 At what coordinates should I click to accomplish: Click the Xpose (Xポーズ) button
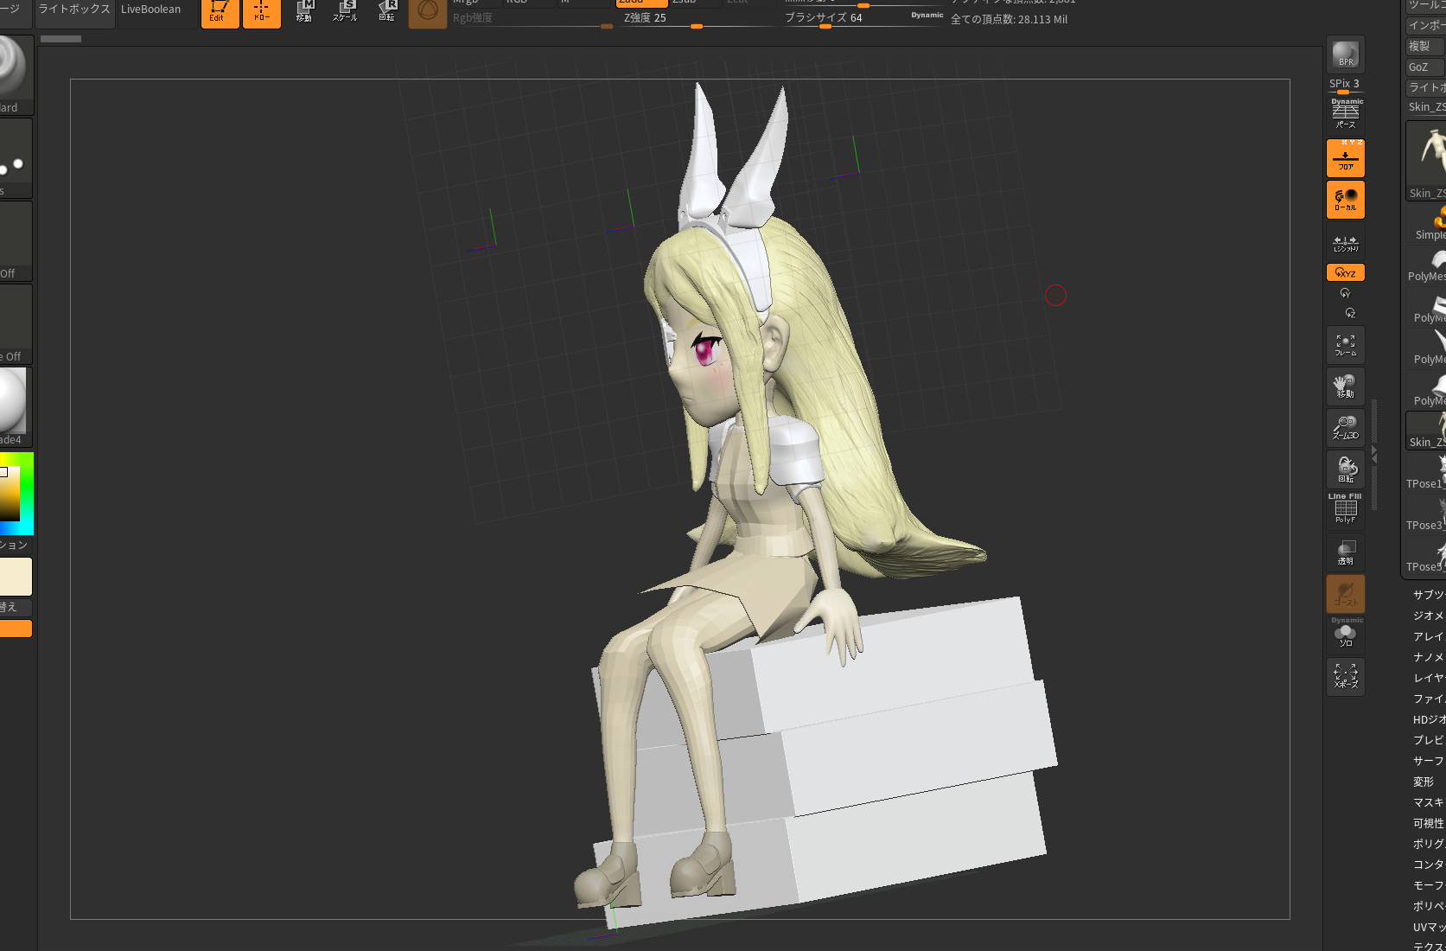[x=1345, y=677]
